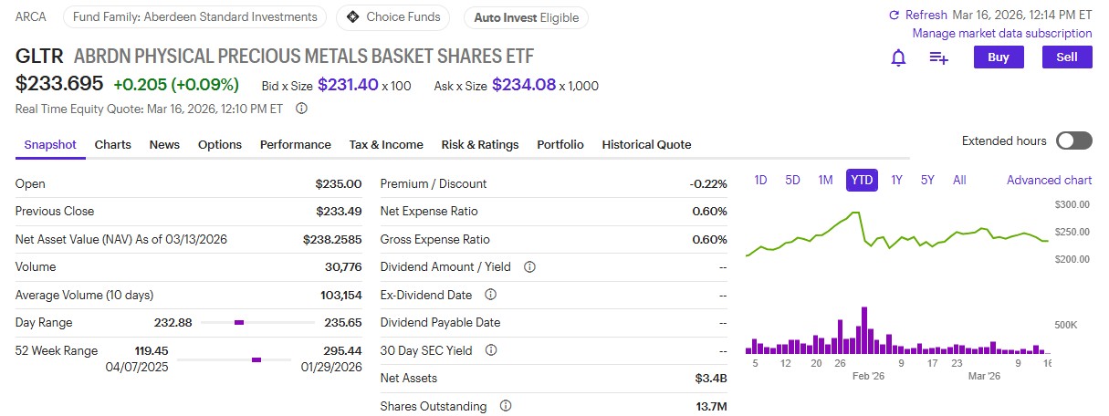Open the Performance tab
1109x416 pixels.
tap(295, 144)
